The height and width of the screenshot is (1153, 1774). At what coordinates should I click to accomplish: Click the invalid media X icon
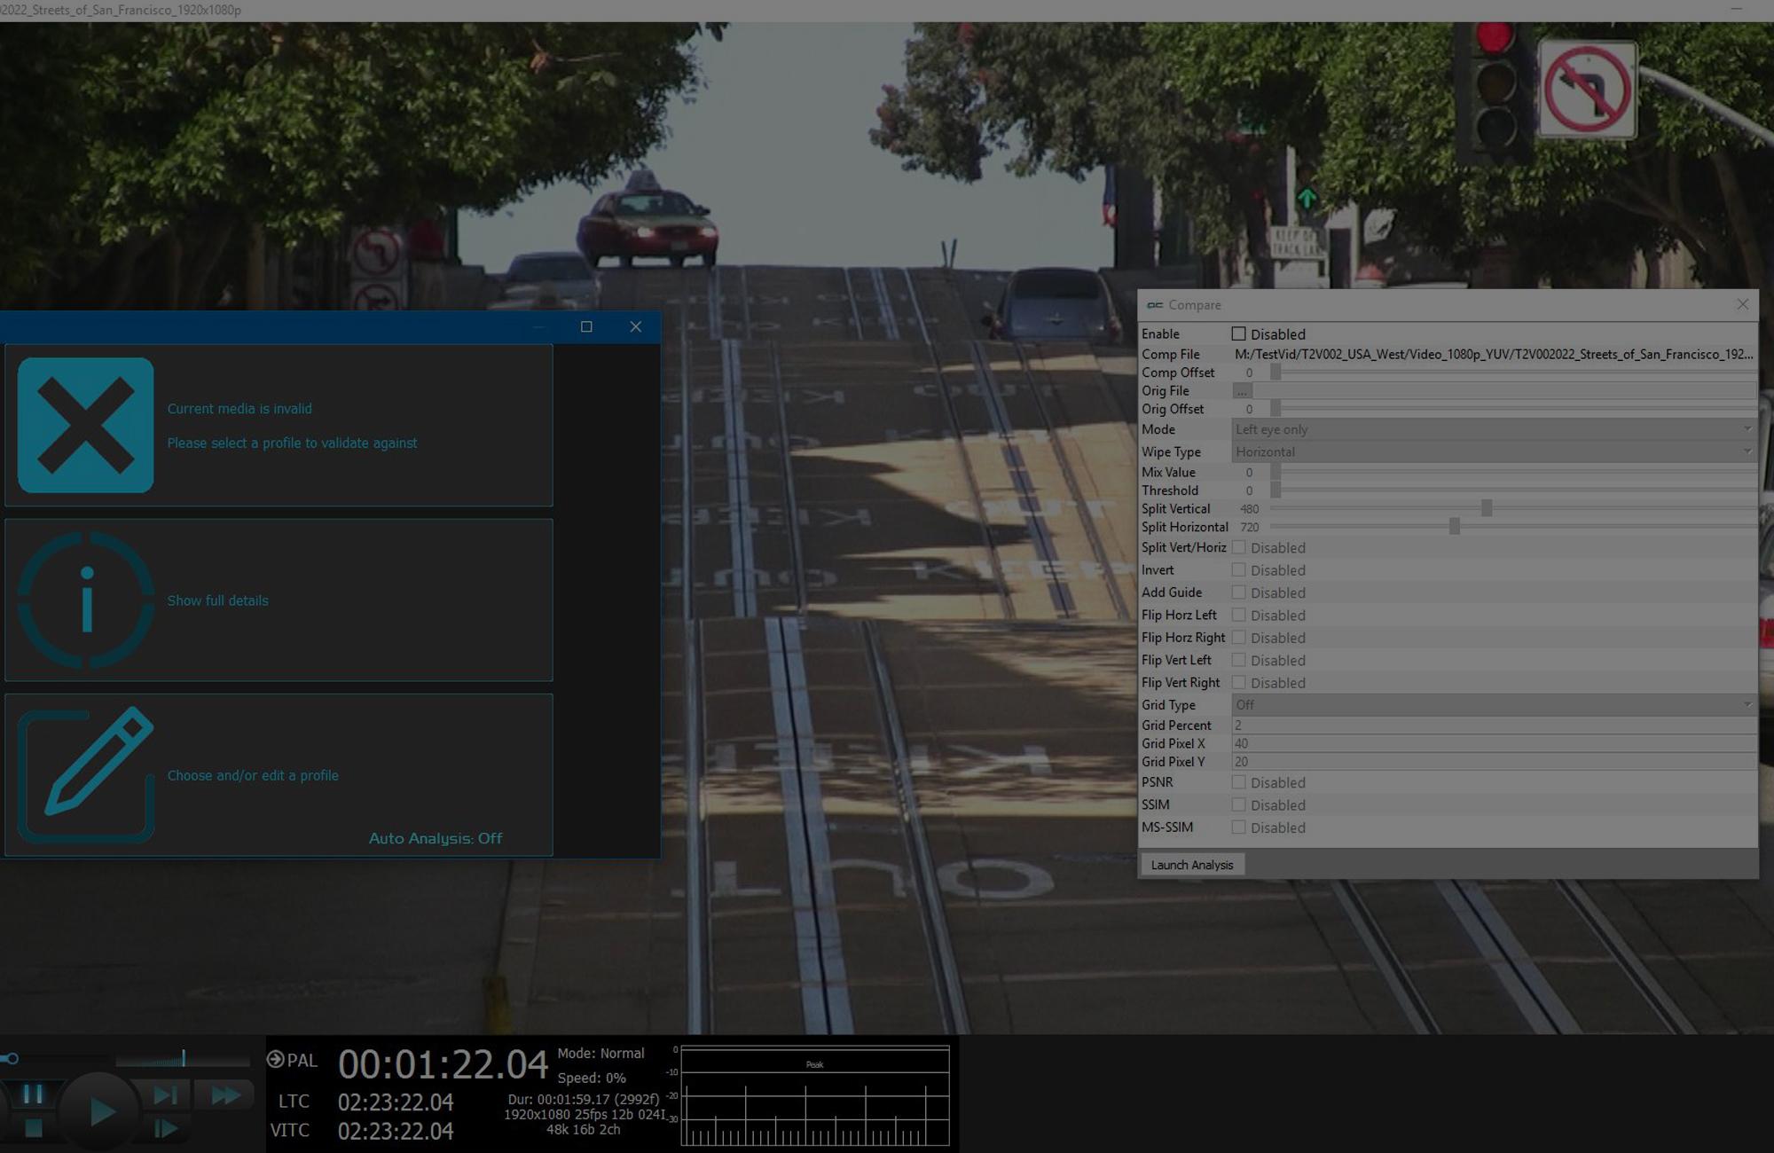coord(85,425)
